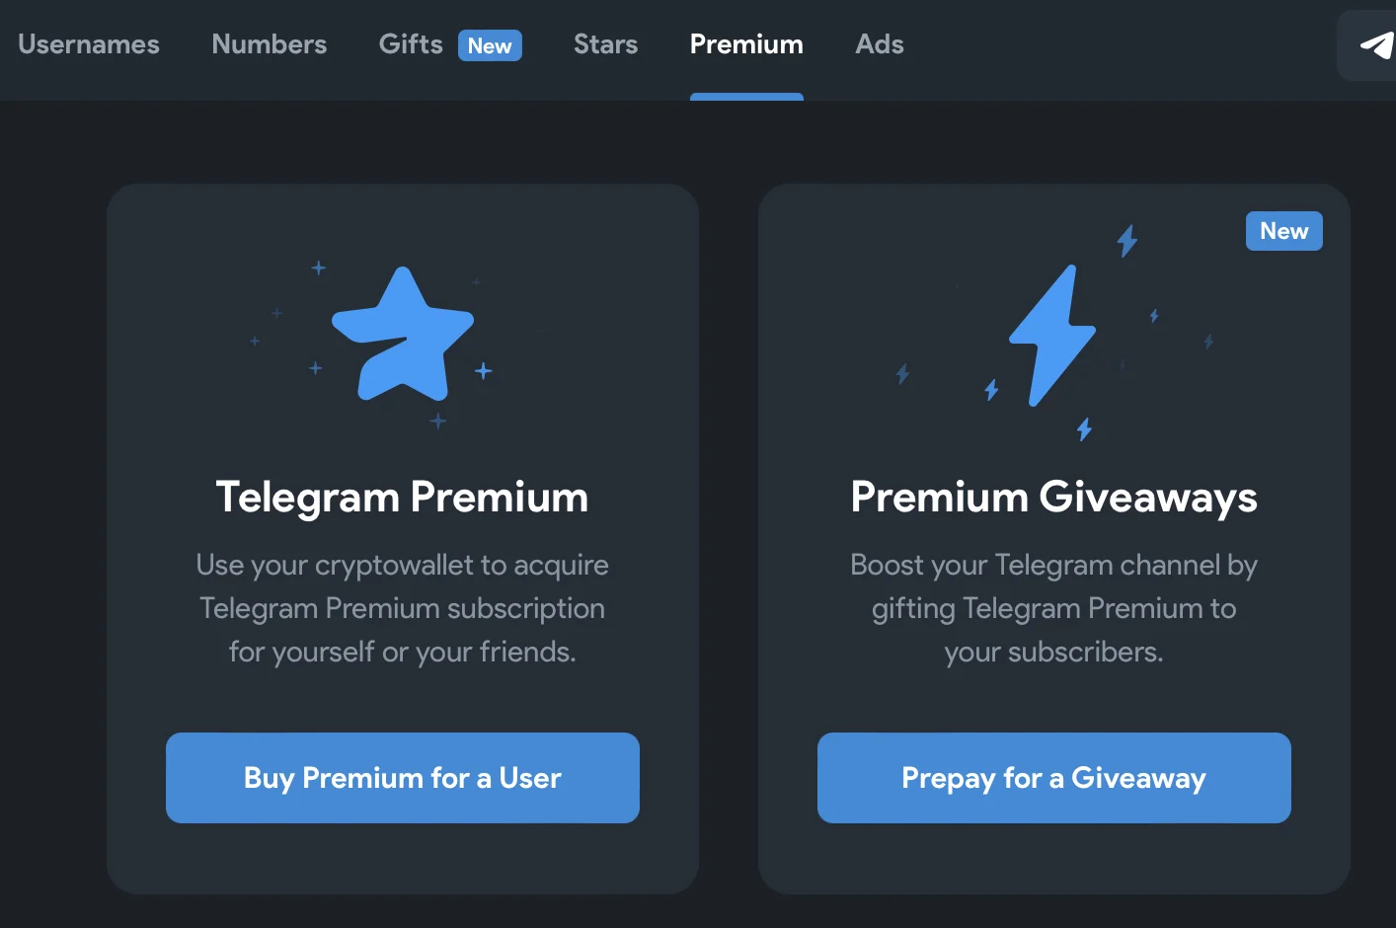Click the New badge beside Gifts
The height and width of the screenshot is (928, 1396).
tap(490, 45)
